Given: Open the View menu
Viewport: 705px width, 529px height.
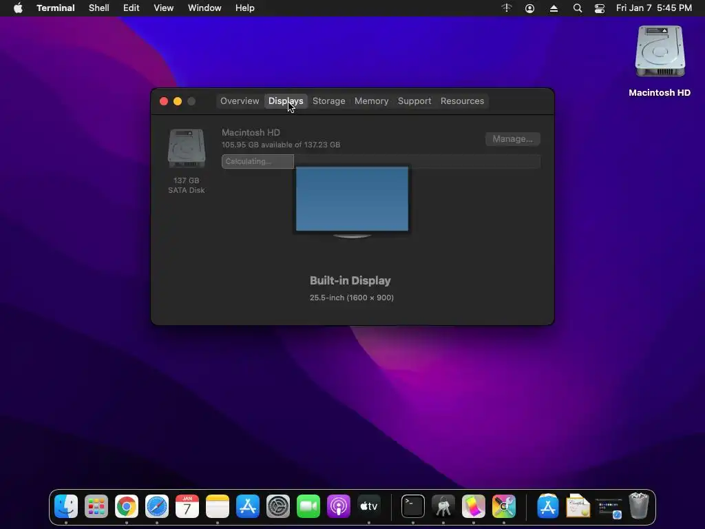Looking at the screenshot, I should (164, 8).
